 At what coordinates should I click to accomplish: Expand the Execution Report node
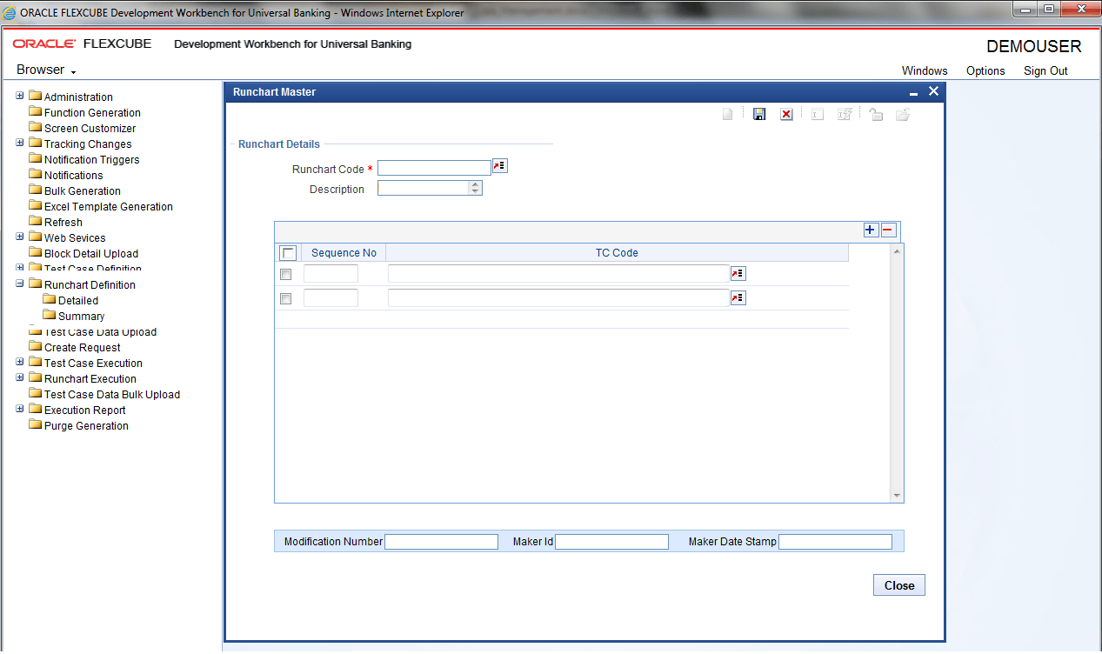[x=20, y=409]
